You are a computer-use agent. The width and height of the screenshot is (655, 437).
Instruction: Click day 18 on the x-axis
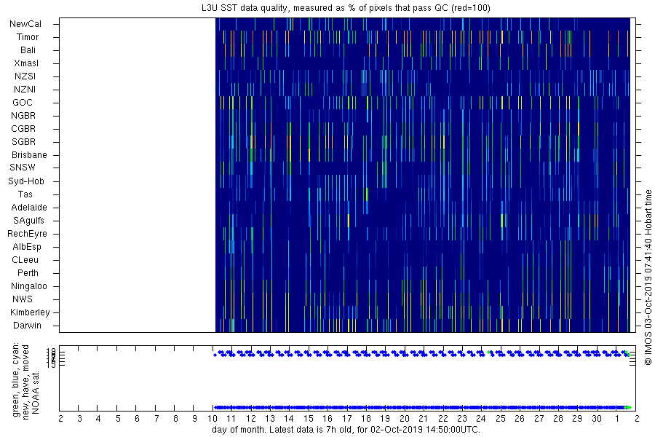pyautogui.click(x=366, y=419)
